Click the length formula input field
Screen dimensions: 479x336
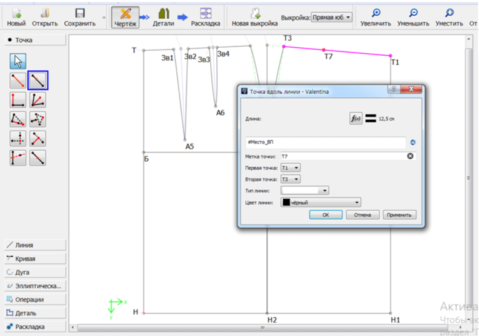click(x=326, y=142)
